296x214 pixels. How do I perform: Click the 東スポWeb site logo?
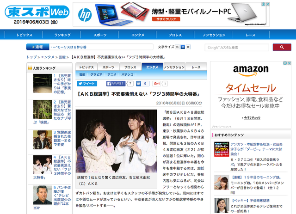click(37, 12)
